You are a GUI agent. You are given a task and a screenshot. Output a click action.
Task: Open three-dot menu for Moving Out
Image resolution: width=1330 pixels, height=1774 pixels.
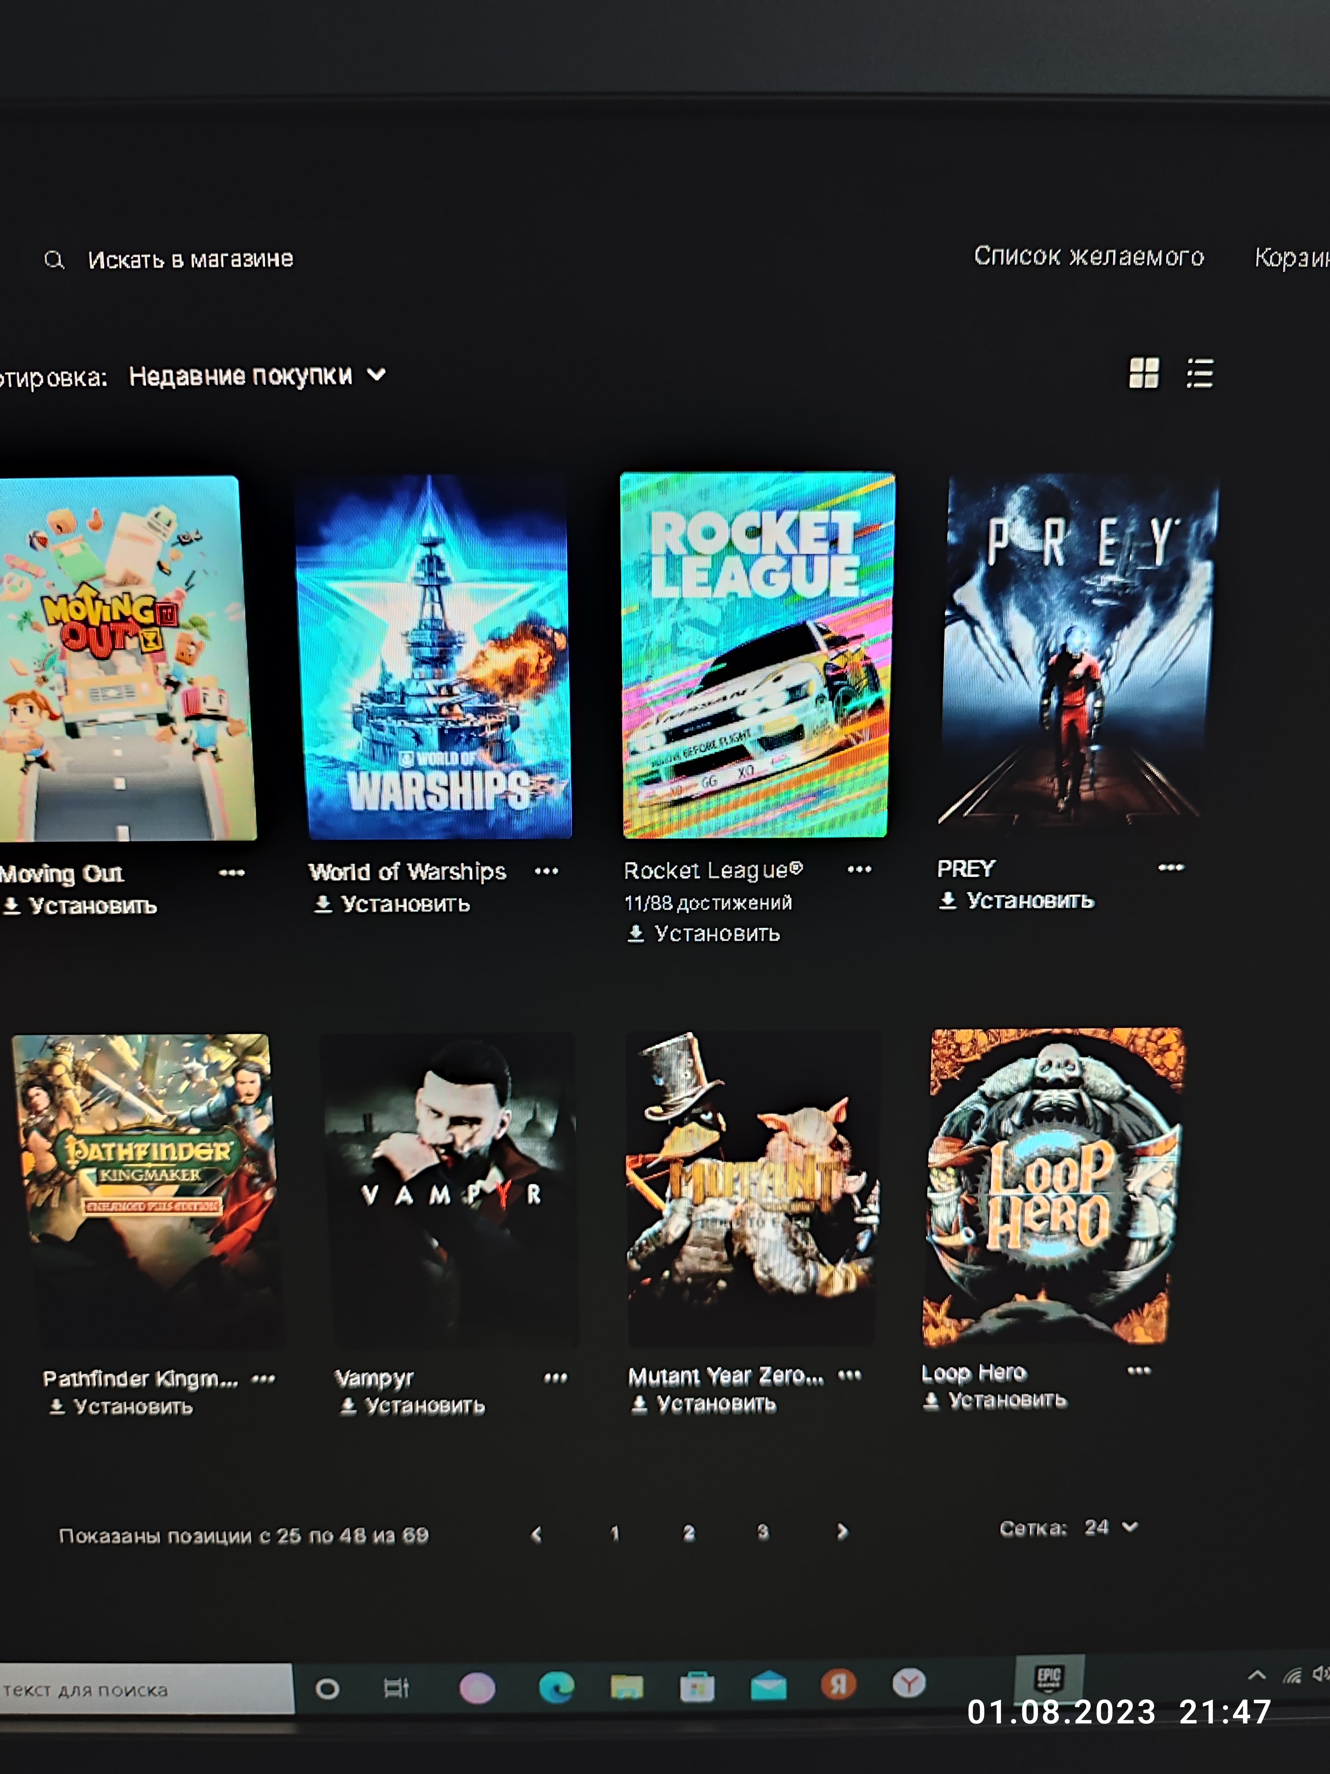(x=232, y=872)
